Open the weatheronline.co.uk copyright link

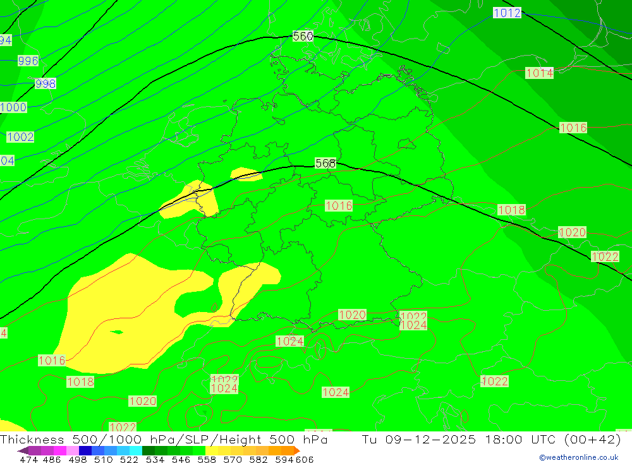coord(579,457)
